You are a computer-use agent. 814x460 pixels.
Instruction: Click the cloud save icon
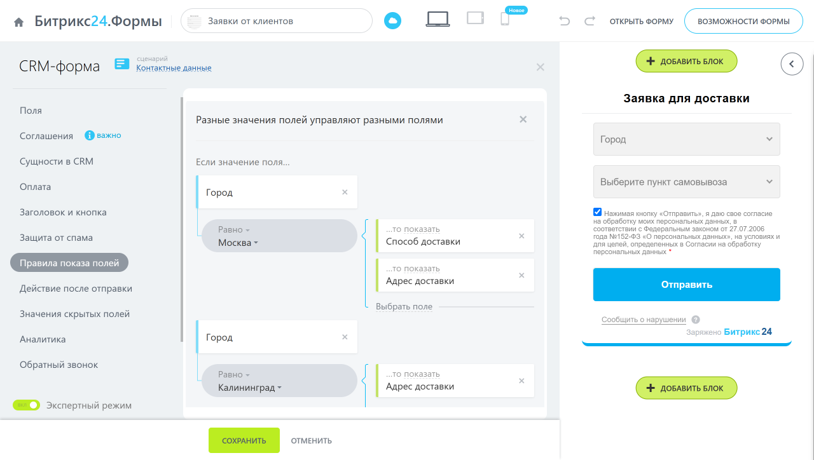[392, 21]
